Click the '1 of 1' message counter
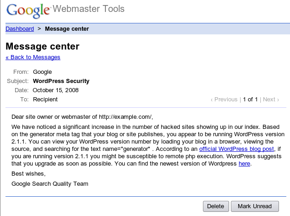Image resolution: width=290 pixels, height=216 pixels. [250, 99]
